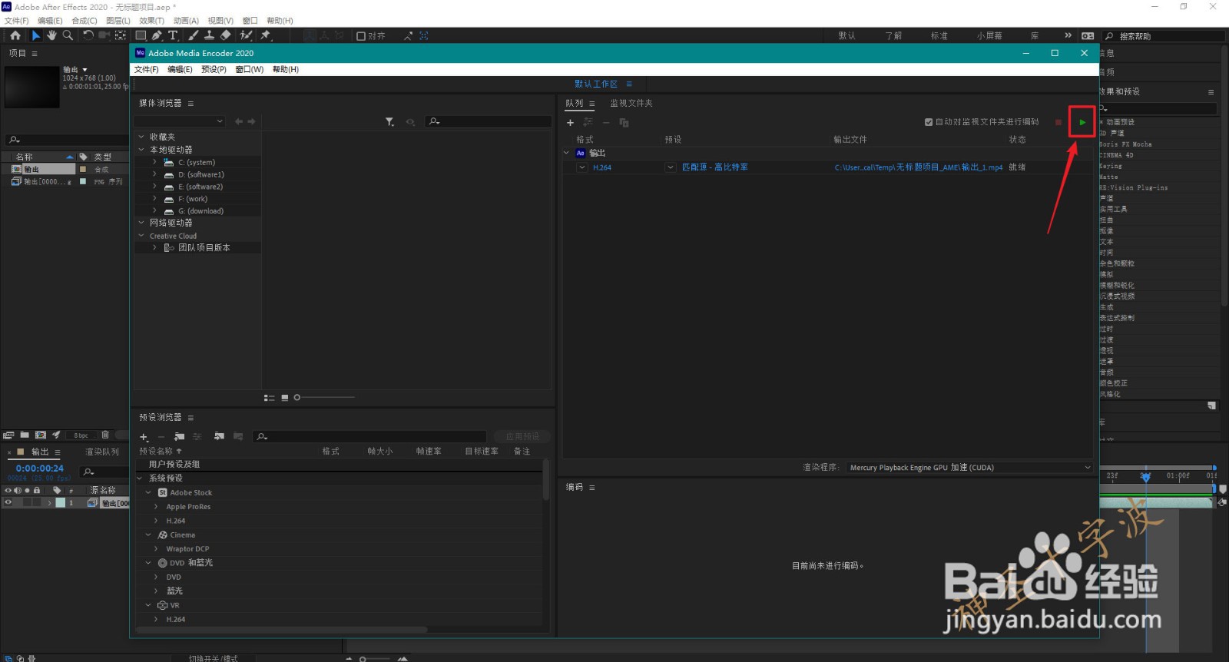1229x662 pixels.
Task: Open Media Encoder 窗口(W) menu
Action: (x=250, y=70)
